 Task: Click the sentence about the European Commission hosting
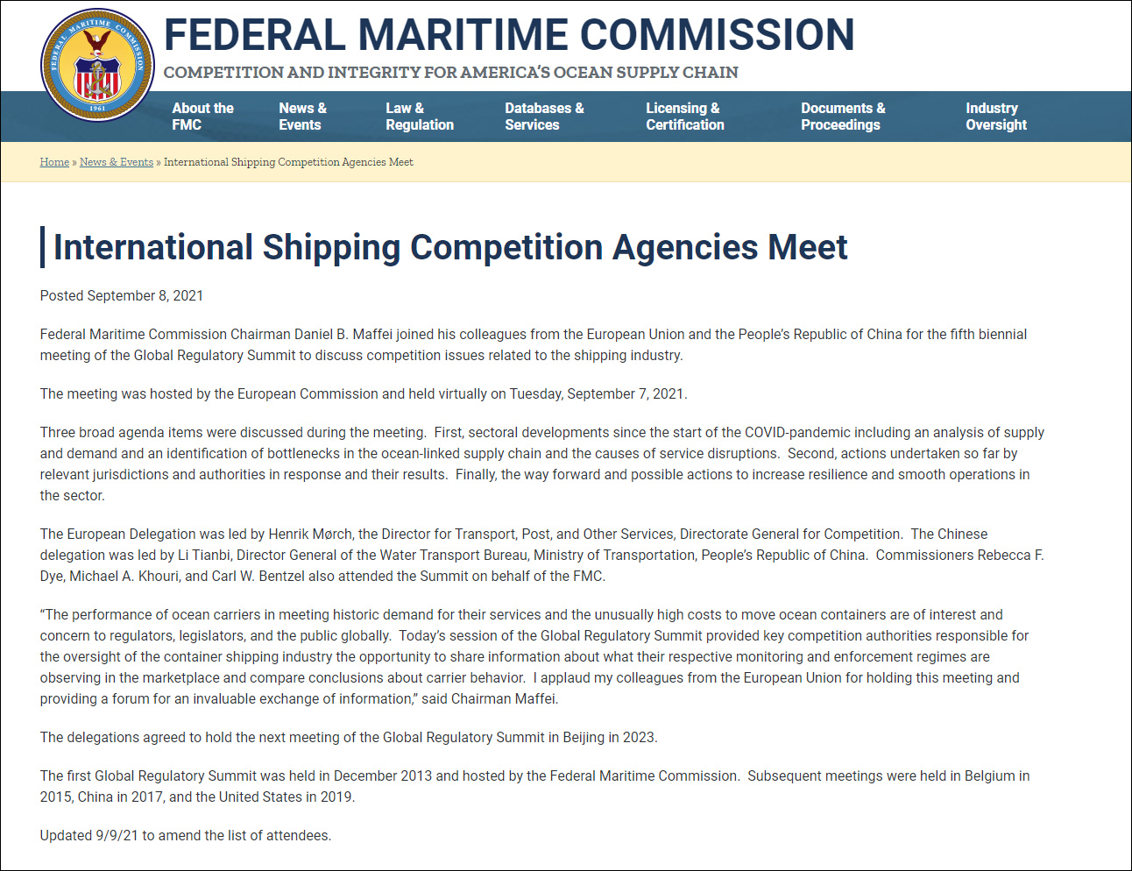click(364, 394)
